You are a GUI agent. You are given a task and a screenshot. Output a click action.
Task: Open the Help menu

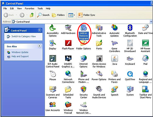[x=48, y=9]
